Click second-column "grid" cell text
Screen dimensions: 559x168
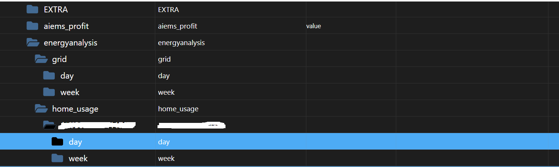[x=164, y=59]
